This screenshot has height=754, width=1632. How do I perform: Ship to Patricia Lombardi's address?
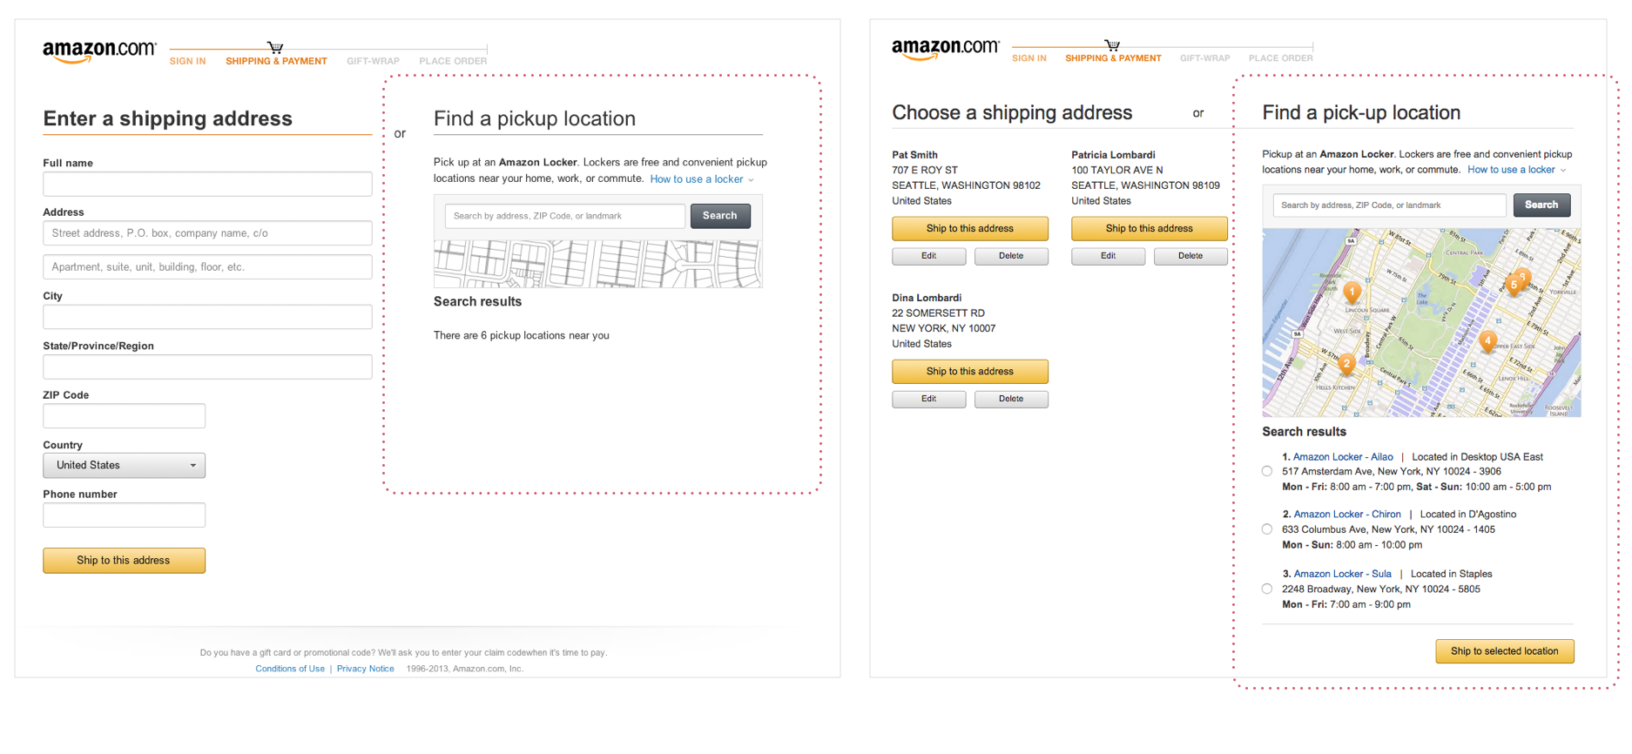click(1150, 228)
